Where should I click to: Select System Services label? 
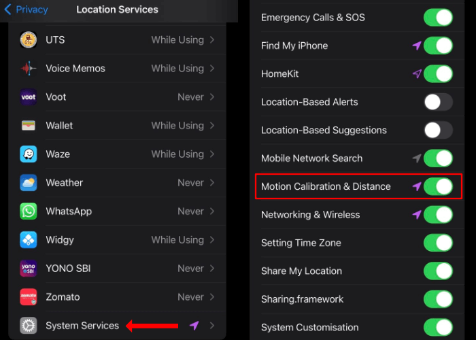pos(82,326)
